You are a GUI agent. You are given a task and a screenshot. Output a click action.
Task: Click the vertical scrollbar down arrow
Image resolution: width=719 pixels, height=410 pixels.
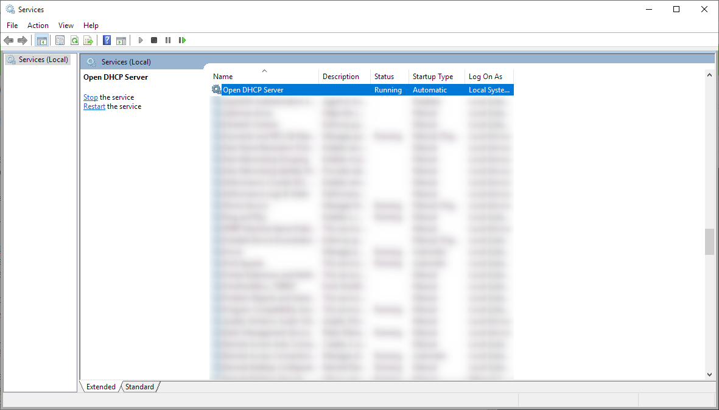[x=709, y=374]
